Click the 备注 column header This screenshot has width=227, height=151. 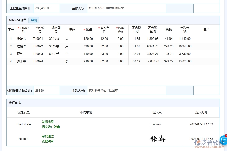click(207, 29)
